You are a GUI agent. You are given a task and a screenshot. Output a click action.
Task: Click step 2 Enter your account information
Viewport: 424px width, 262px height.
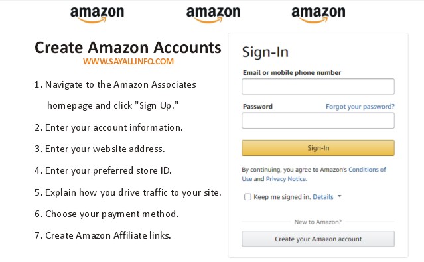pyautogui.click(x=109, y=127)
